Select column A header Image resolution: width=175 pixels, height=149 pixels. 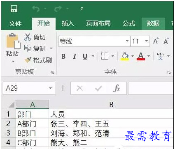33,105
